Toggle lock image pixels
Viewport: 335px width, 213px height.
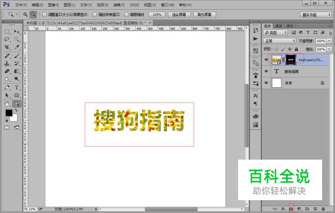(x=283, y=49)
